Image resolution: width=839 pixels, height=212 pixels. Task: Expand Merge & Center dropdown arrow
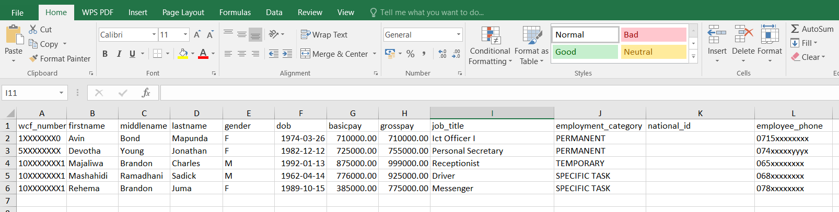click(x=375, y=54)
